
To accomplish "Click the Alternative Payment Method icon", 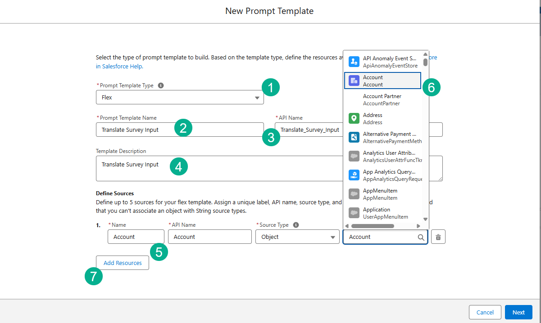I will click(354, 138).
